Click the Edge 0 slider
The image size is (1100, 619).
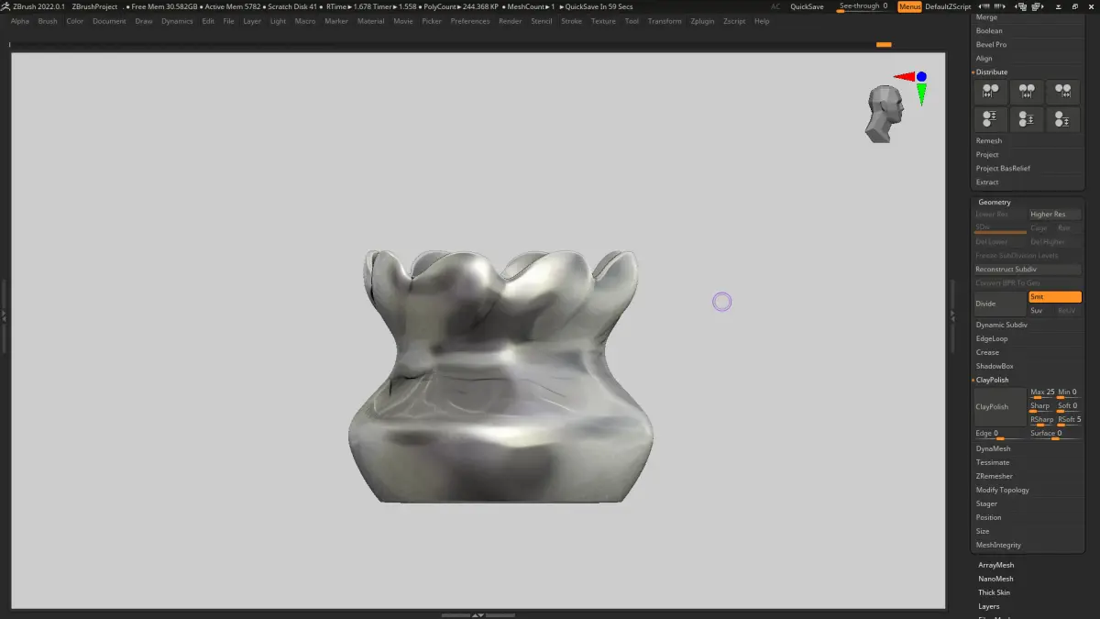coord(1000,435)
